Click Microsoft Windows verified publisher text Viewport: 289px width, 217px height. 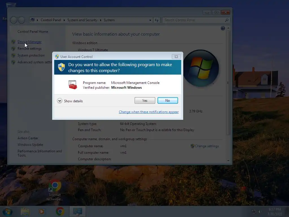[x=126, y=88]
